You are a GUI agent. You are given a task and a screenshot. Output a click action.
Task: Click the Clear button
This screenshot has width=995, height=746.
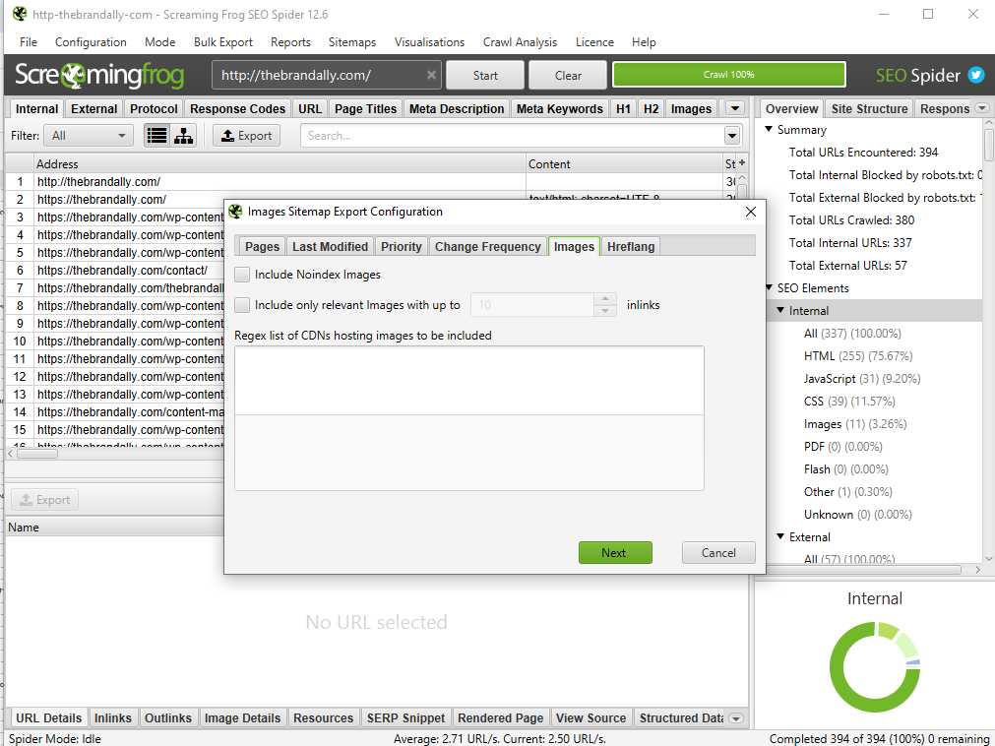568,75
